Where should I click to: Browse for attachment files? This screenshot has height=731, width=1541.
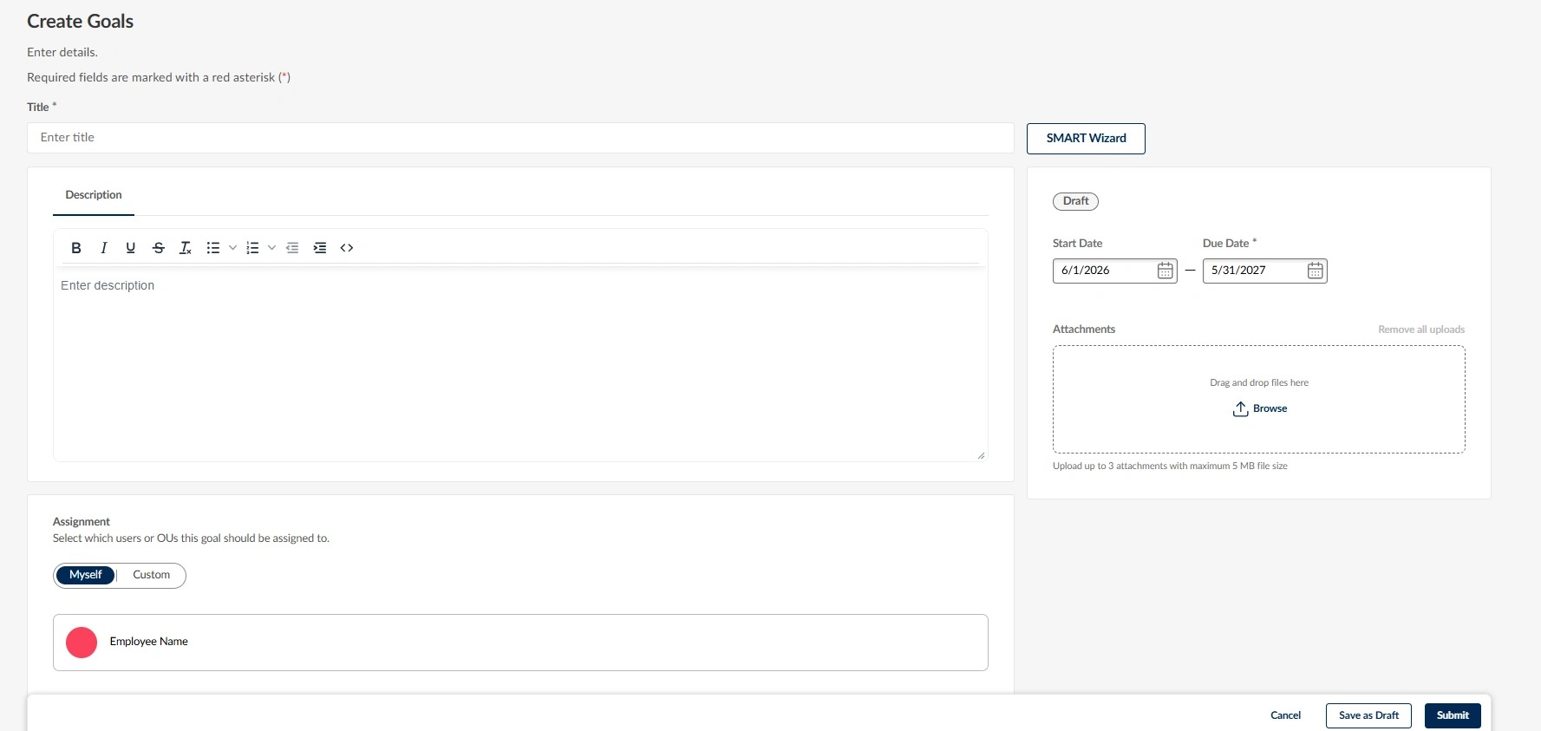1270,408
